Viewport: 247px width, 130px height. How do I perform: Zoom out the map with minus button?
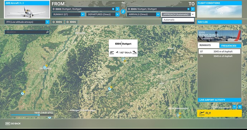click(x=234, y=107)
